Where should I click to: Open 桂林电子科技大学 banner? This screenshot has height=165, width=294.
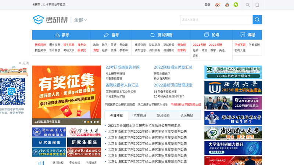49,152
